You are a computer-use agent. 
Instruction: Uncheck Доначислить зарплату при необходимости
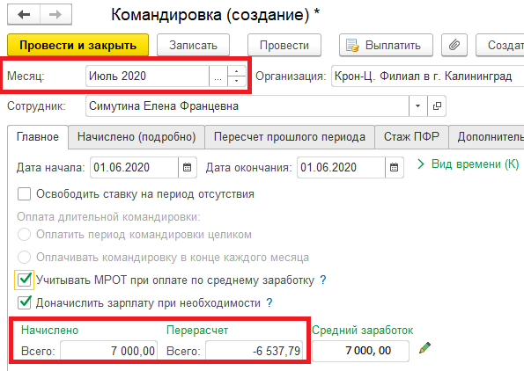25,302
